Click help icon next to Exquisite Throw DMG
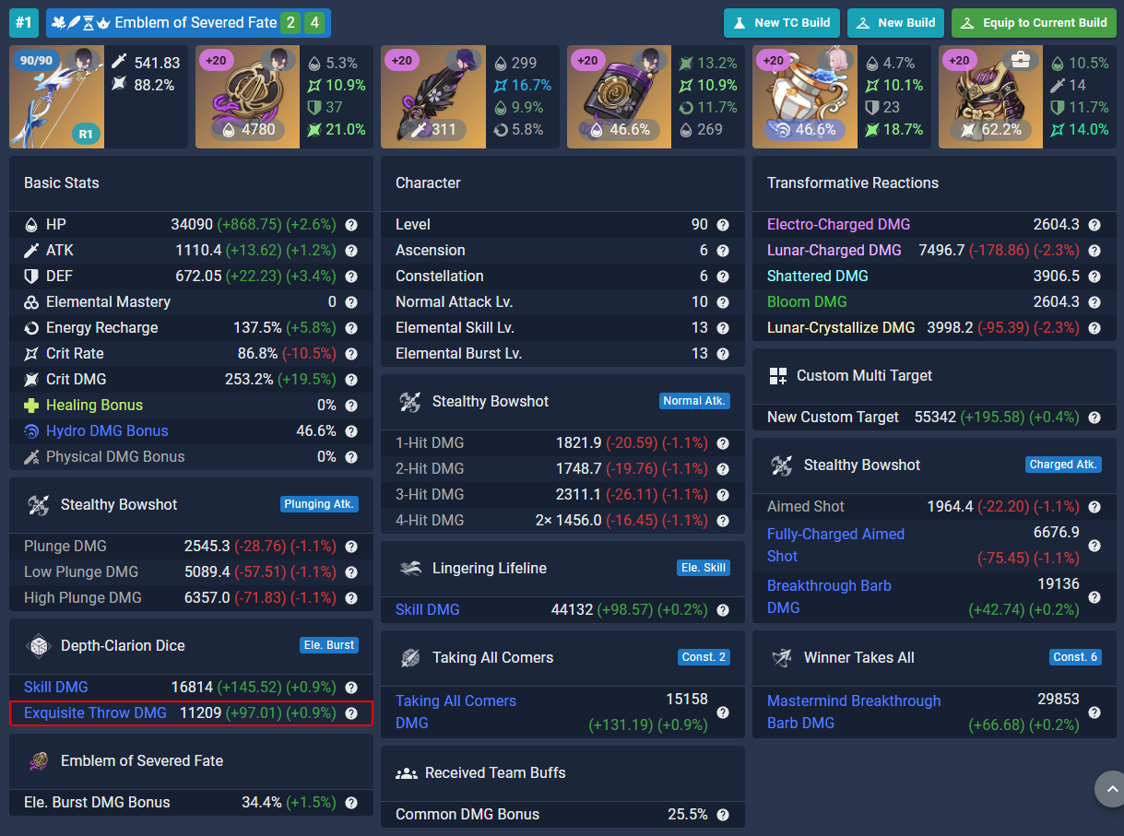This screenshot has height=836, width=1124. point(351,713)
